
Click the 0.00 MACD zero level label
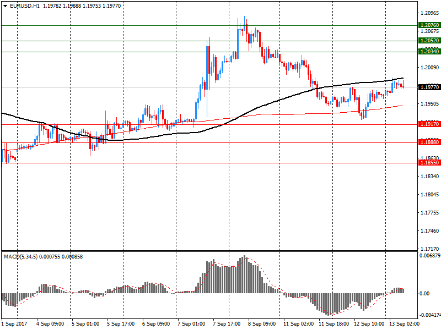tap(424, 294)
